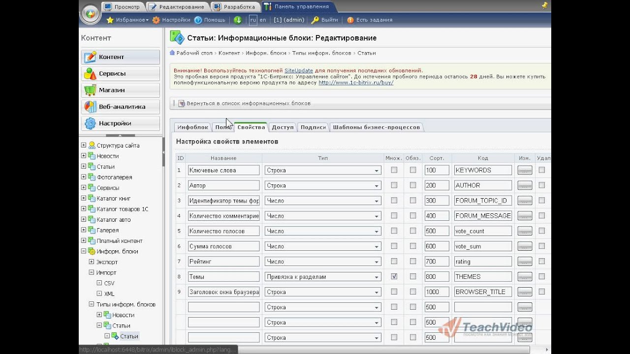The width and height of the screenshot is (630, 354).
Task: Click the Магазин shopping cart icon
Action: click(x=90, y=90)
